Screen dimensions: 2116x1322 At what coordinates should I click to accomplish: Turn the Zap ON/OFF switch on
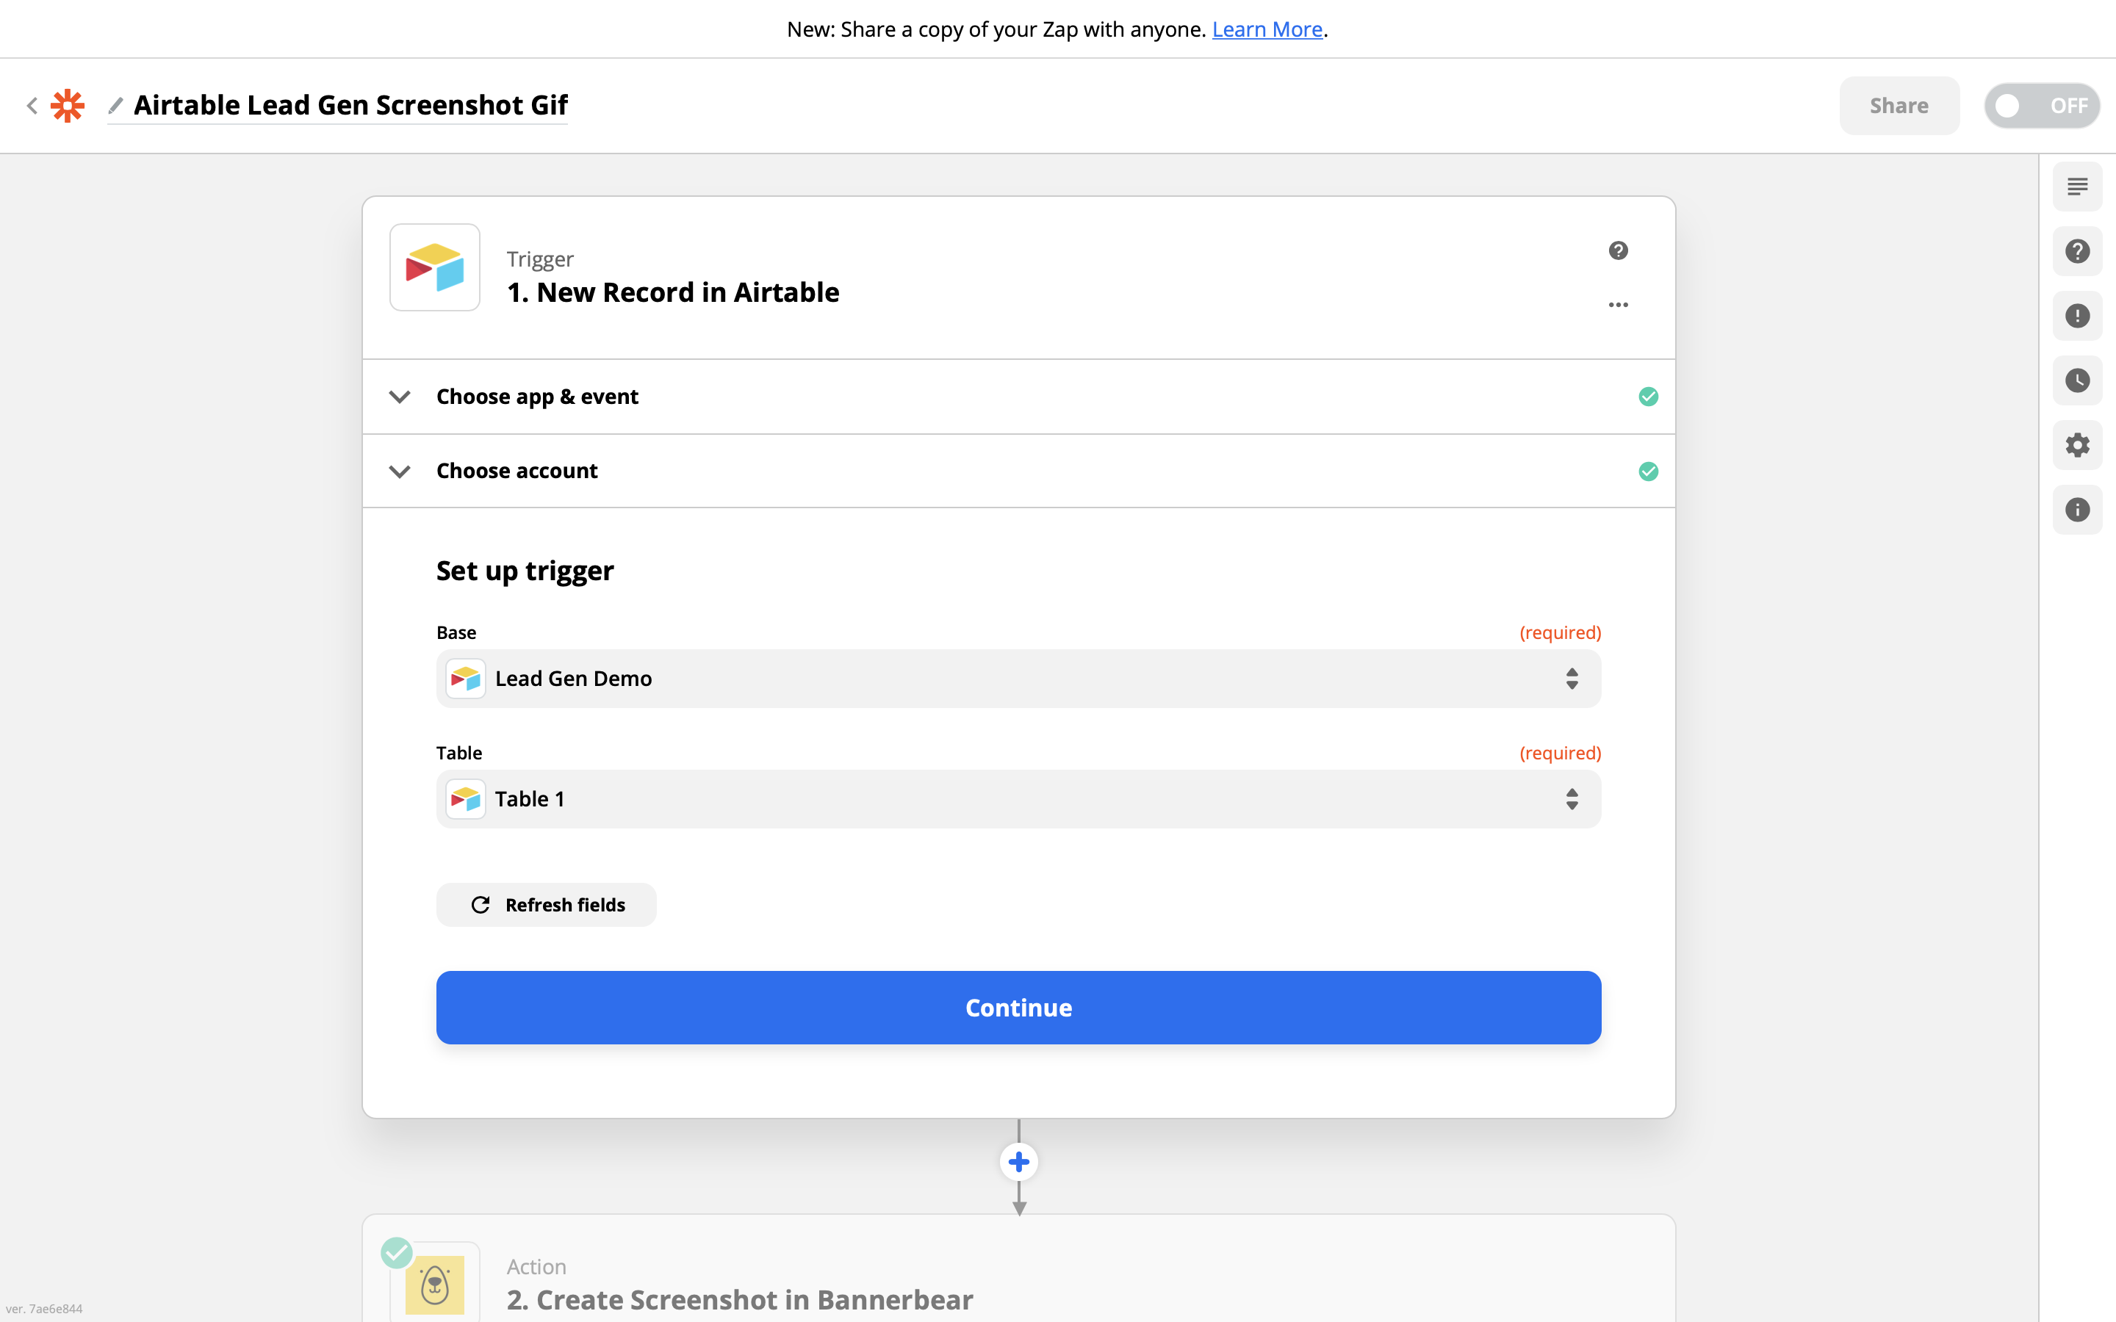pyautogui.click(x=2041, y=106)
